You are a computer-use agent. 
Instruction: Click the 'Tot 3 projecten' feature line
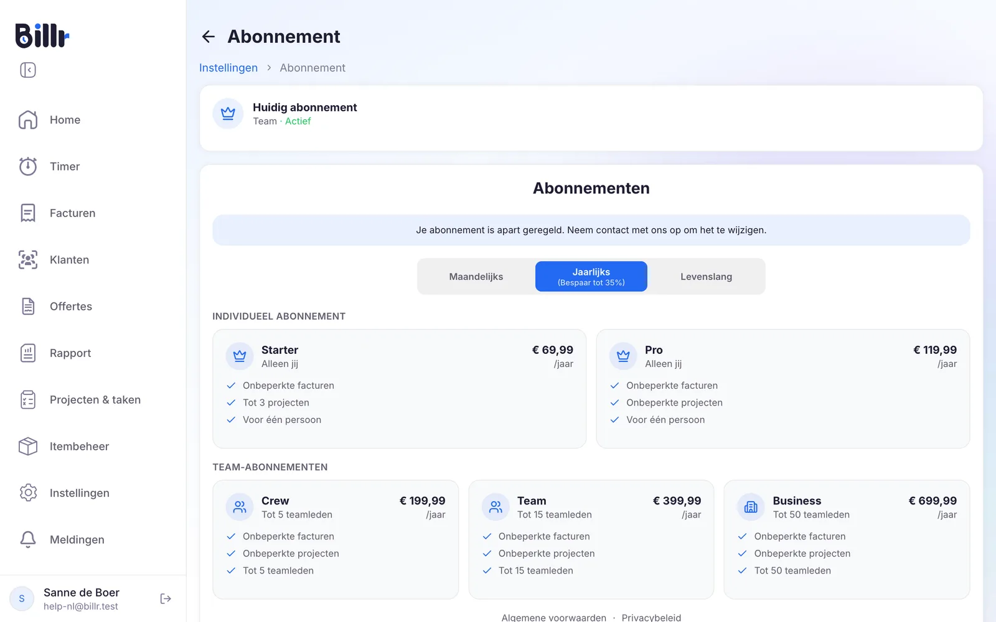coord(276,402)
